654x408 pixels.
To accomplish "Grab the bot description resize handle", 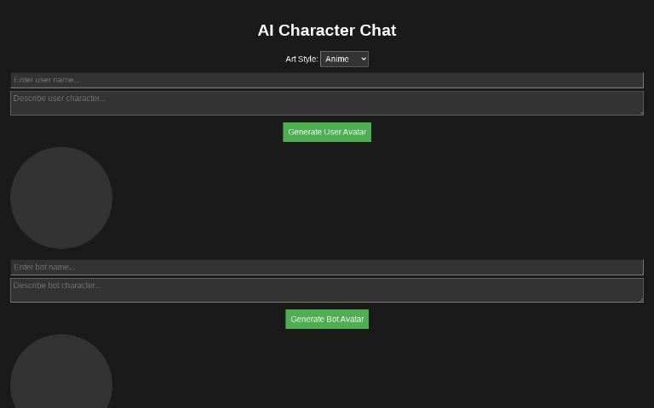I will click(640, 298).
